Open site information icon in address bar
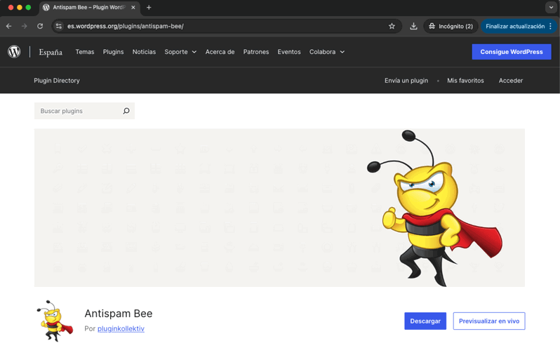Screen dimensions: 560x348 (x=59, y=26)
